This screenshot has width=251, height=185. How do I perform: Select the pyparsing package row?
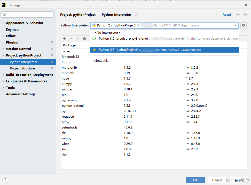pos(154,100)
